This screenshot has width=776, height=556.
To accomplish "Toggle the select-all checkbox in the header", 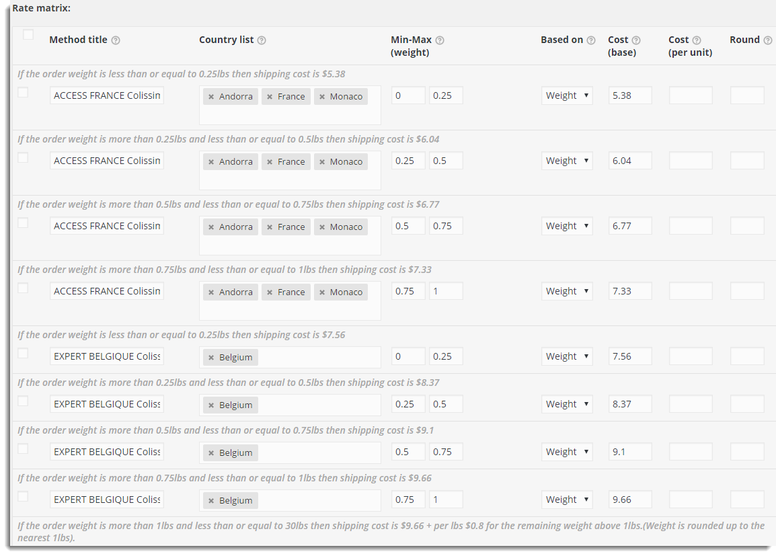I will (28, 35).
